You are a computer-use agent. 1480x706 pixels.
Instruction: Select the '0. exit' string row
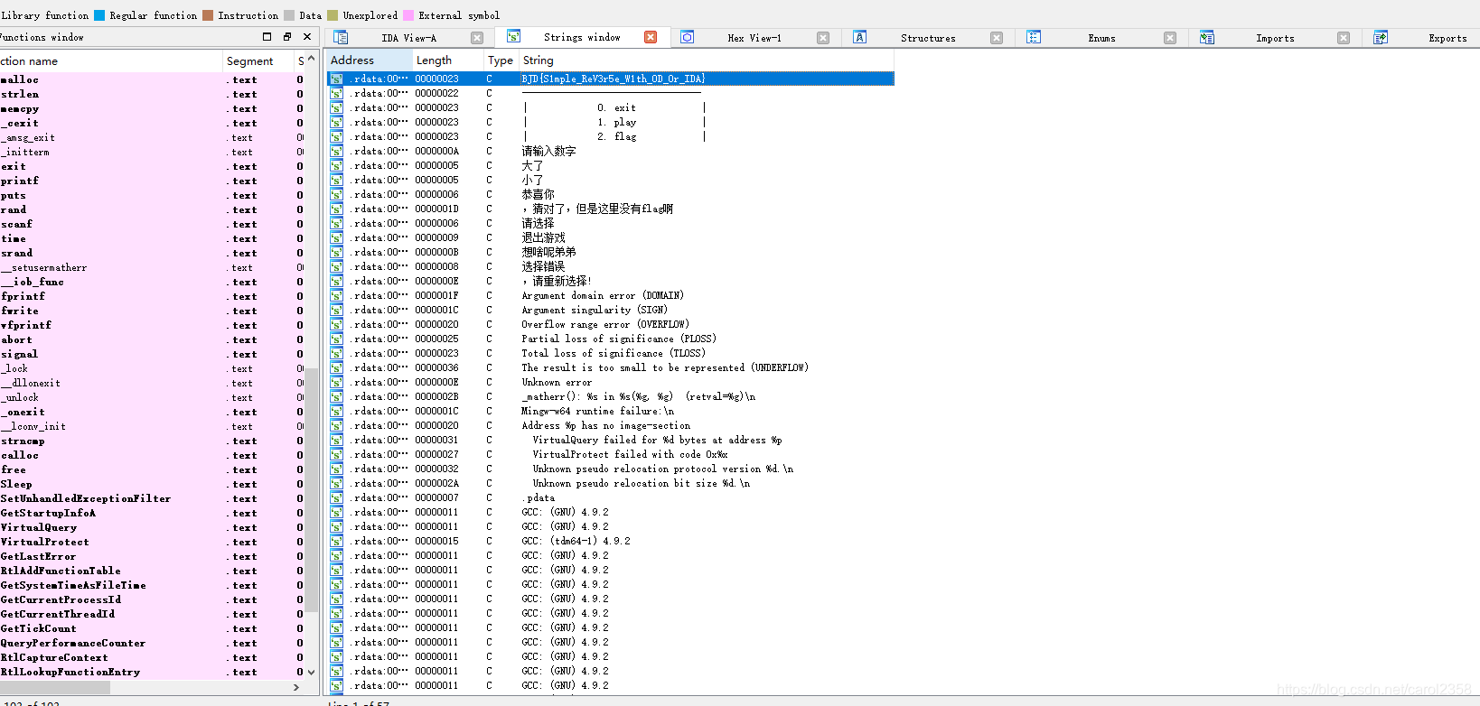610,107
